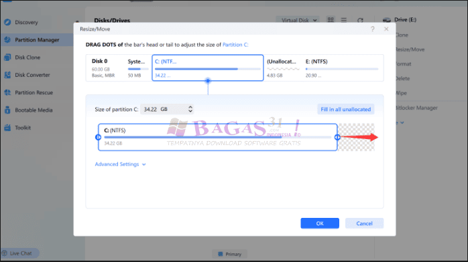Image resolution: width=468 pixels, height=262 pixels.
Task: Click Format in the right panel
Action: coord(404,64)
